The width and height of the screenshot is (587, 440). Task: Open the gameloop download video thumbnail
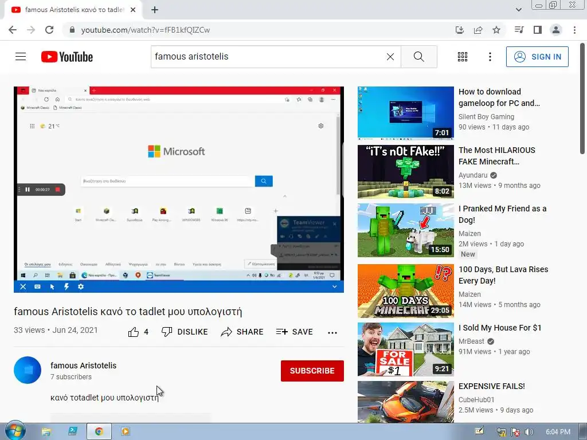coord(406,113)
